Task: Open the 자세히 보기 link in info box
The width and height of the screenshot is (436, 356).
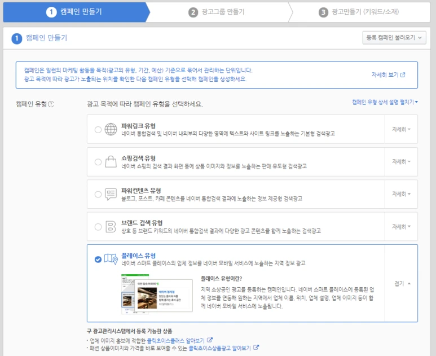Action: point(388,74)
